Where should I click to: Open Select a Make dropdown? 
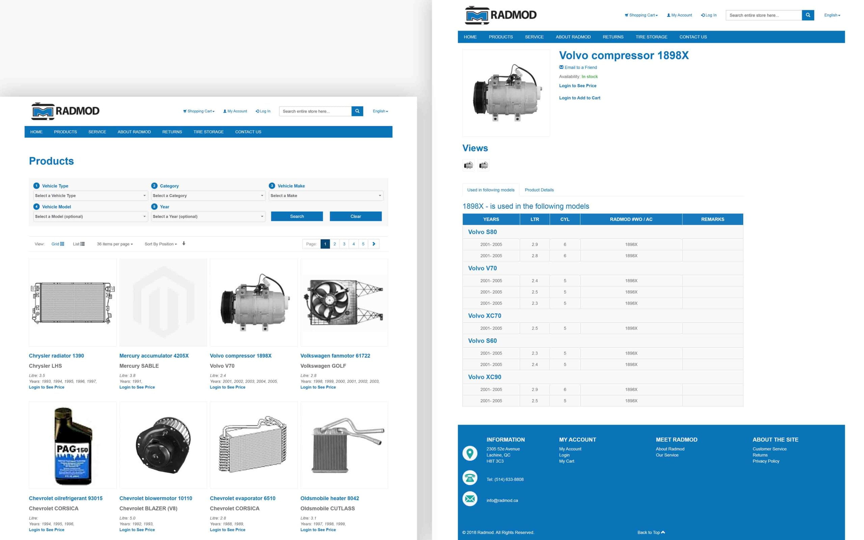[x=326, y=195]
